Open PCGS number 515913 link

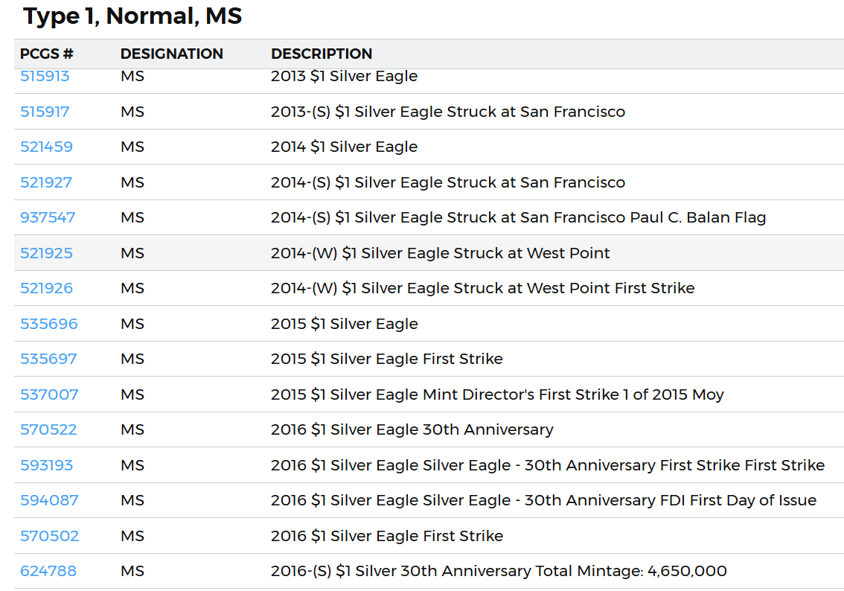point(45,77)
